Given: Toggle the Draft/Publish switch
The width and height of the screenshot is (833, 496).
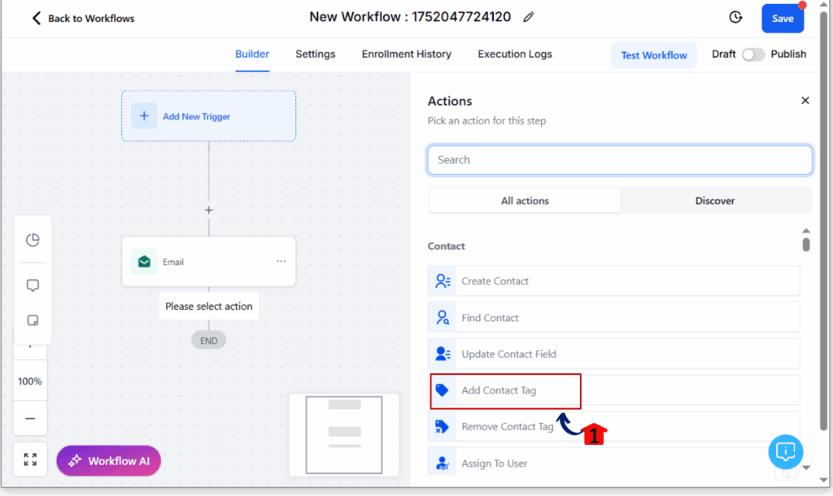Looking at the screenshot, I should tap(752, 54).
